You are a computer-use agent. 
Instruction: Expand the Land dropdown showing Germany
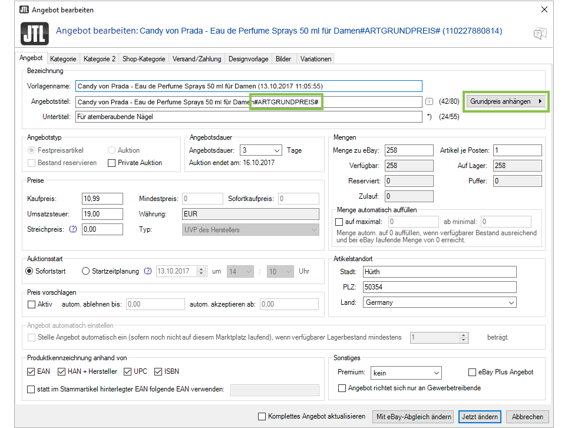tap(440, 302)
